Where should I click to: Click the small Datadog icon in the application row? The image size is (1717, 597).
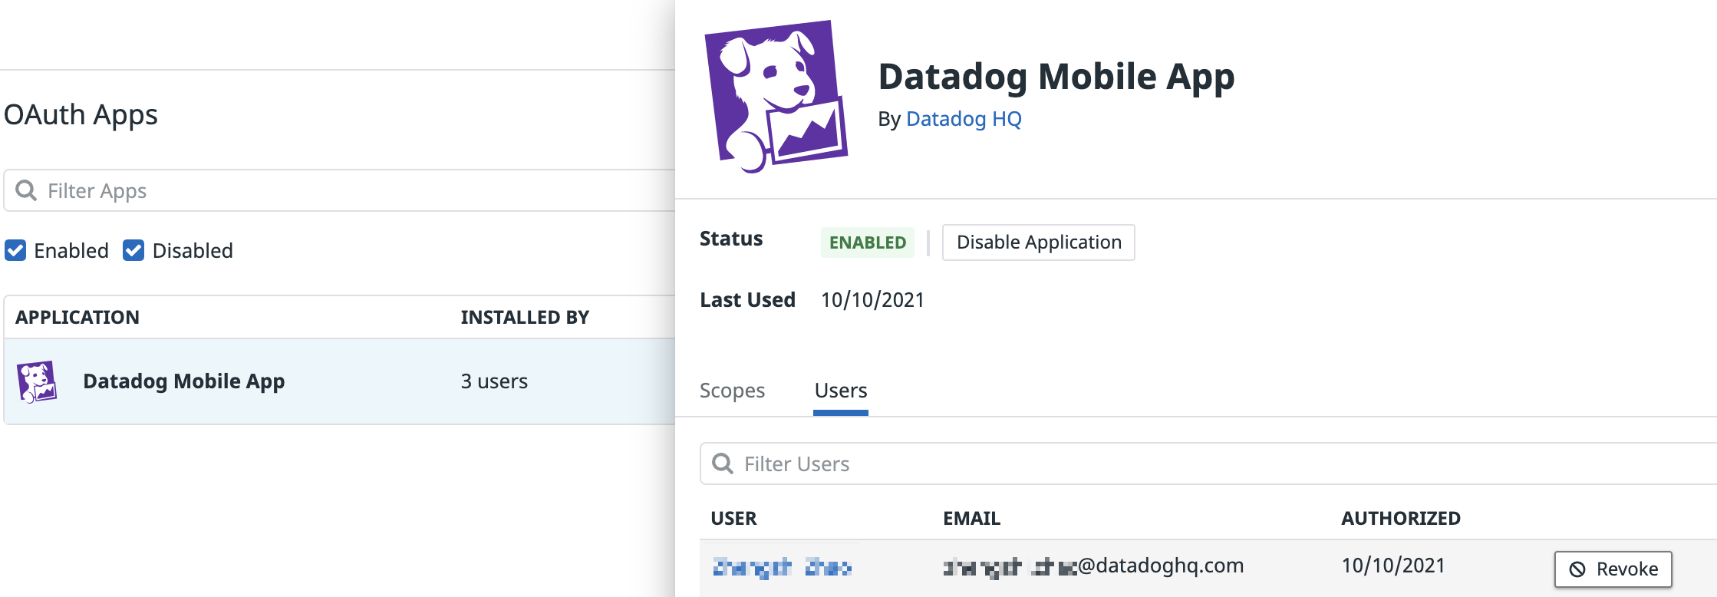(37, 381)
